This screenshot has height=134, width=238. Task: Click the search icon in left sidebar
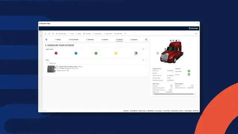click(41, 36)
